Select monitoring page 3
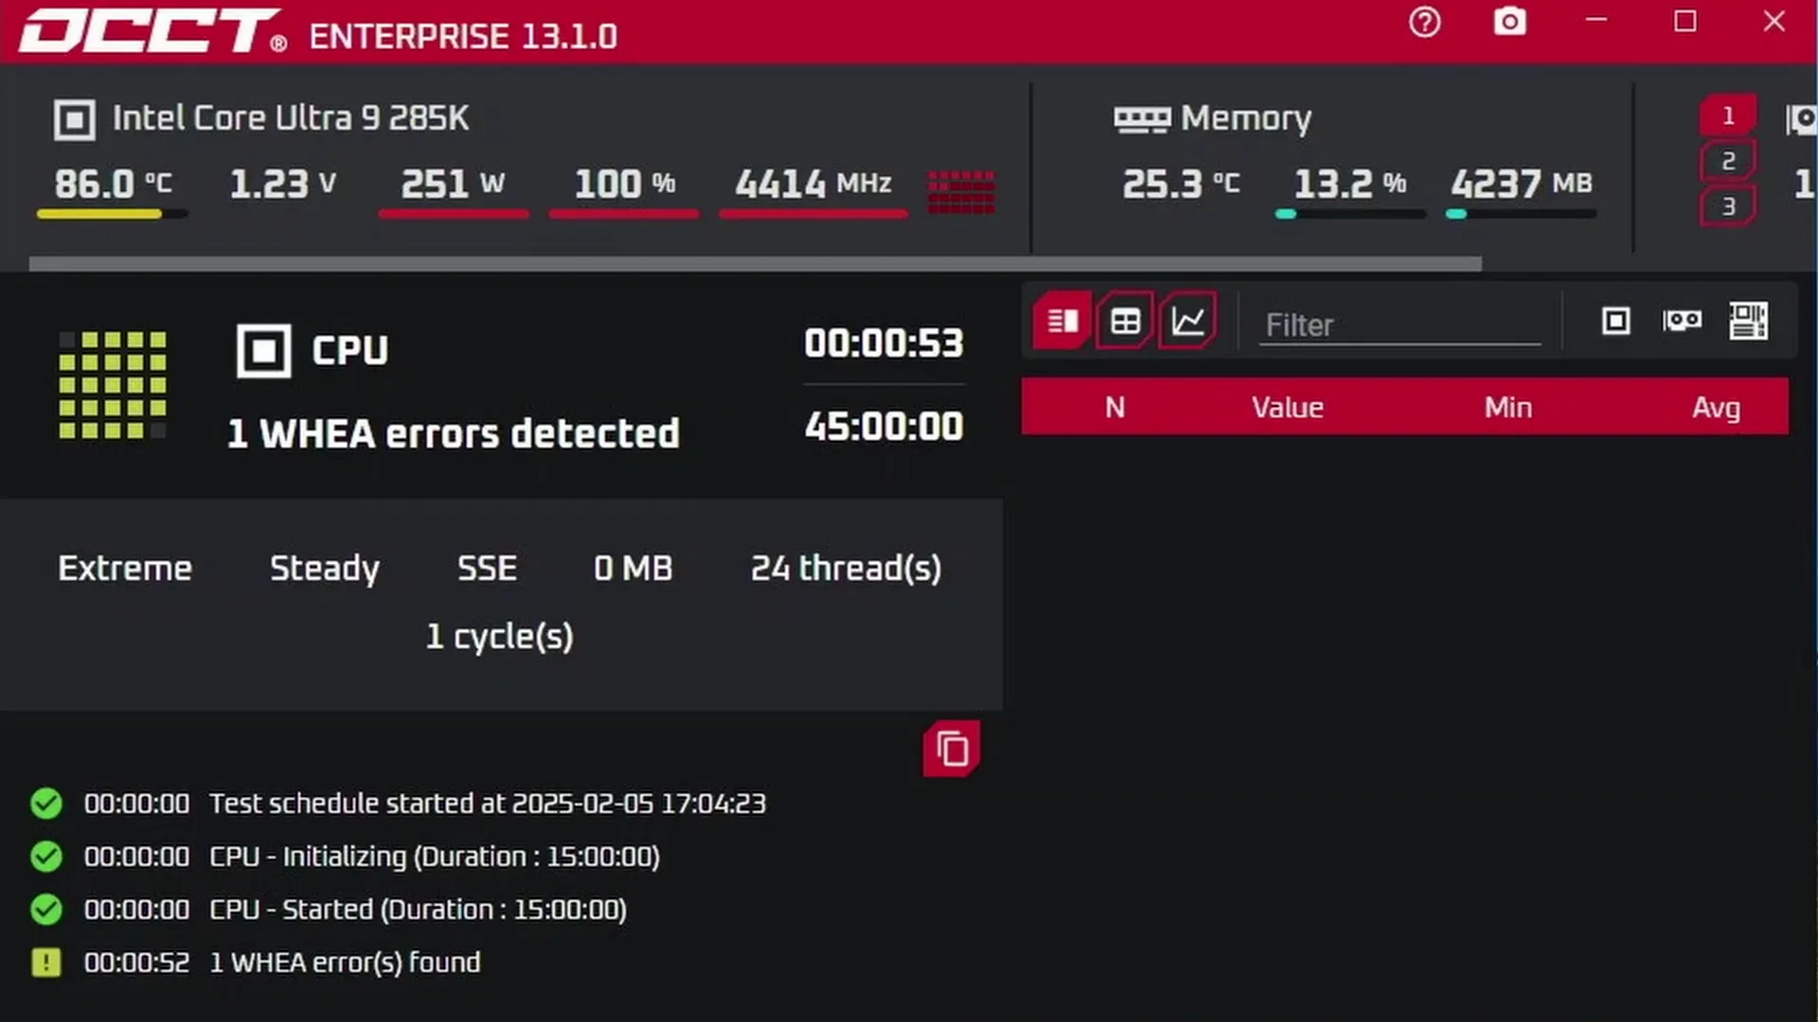The image size is (1818, 1022). (1728, 206)
